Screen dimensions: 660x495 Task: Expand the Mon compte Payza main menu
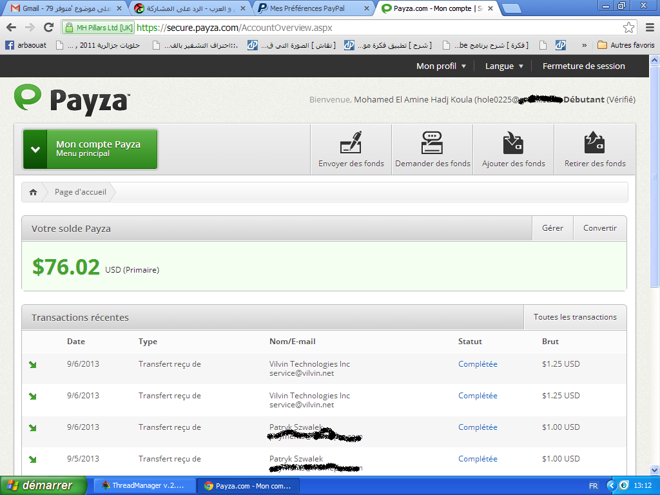[90, 149]
